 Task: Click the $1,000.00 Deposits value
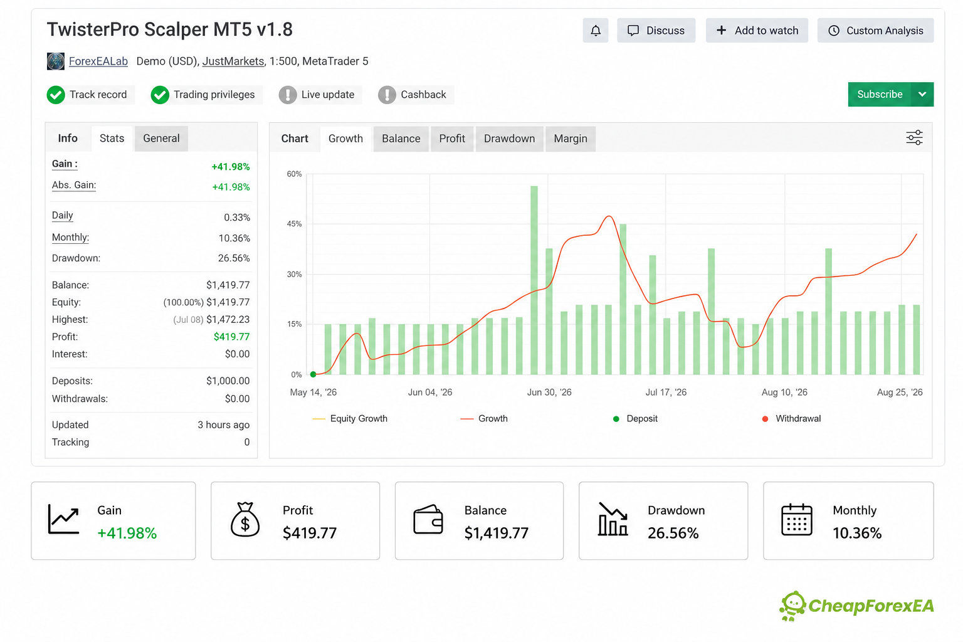click(x=228, y=381)
